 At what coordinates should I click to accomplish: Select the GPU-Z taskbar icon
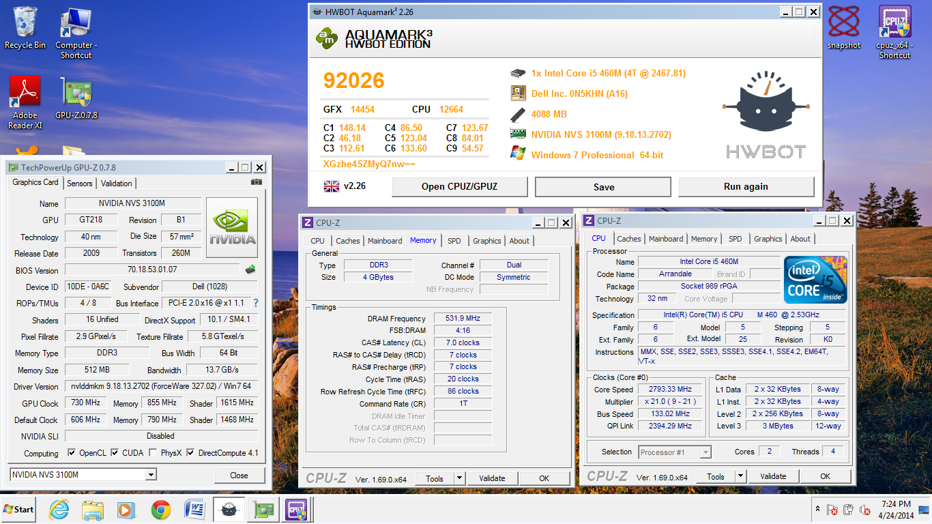[262, 509]
